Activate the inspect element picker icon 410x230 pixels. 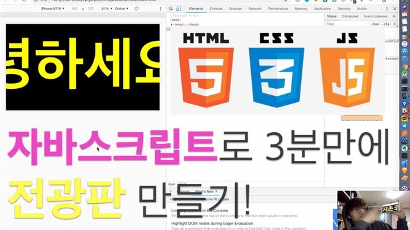(171, 8)
